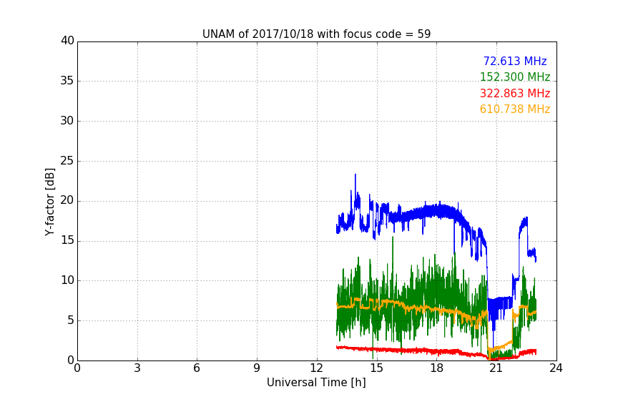Click the green trace spike near 16 h

[x=393, y=238]
